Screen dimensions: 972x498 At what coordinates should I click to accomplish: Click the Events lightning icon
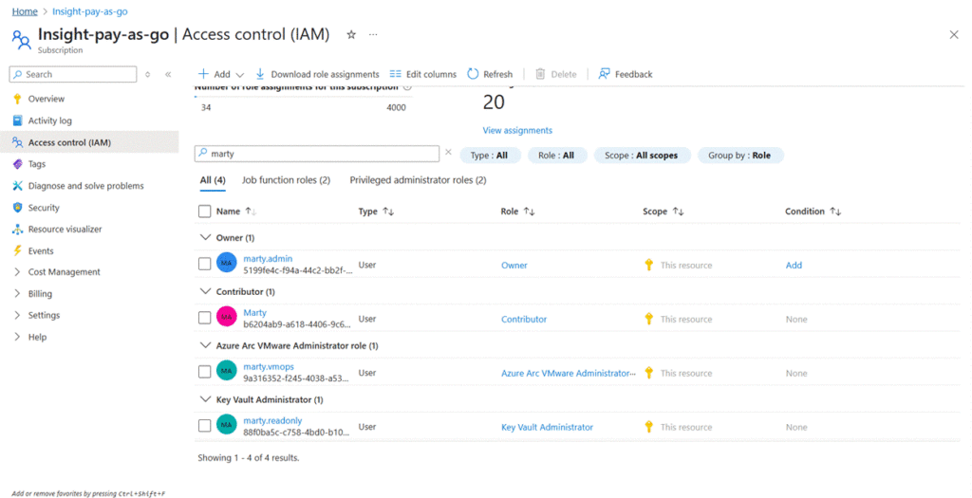point(17,251)
